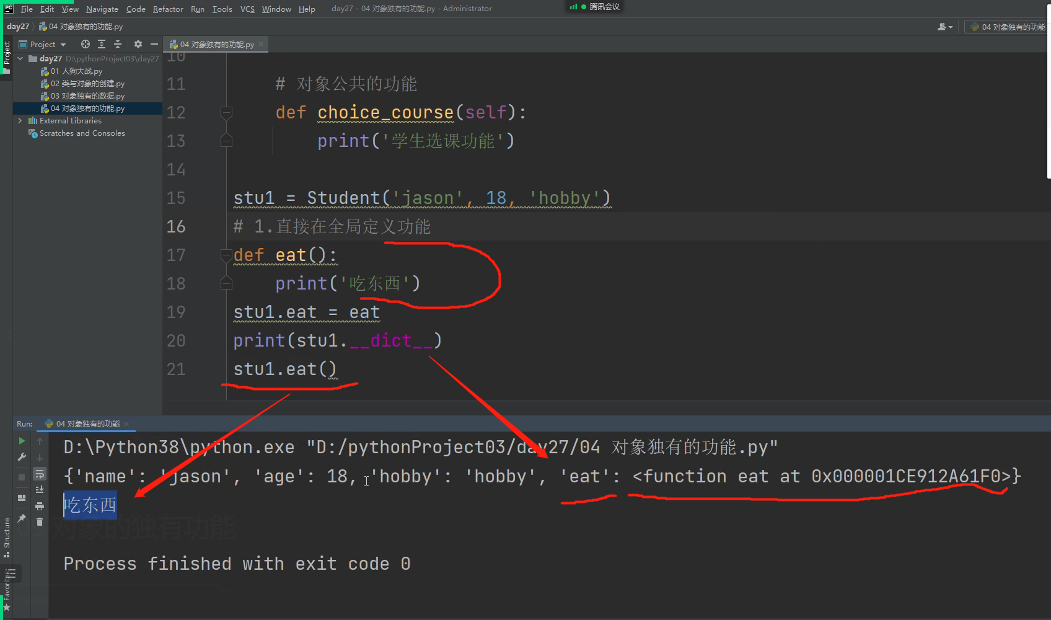Viewport: 1051px width, 620px height.
Task: Rerun the script with green play icon
Action: click(22, 441)
